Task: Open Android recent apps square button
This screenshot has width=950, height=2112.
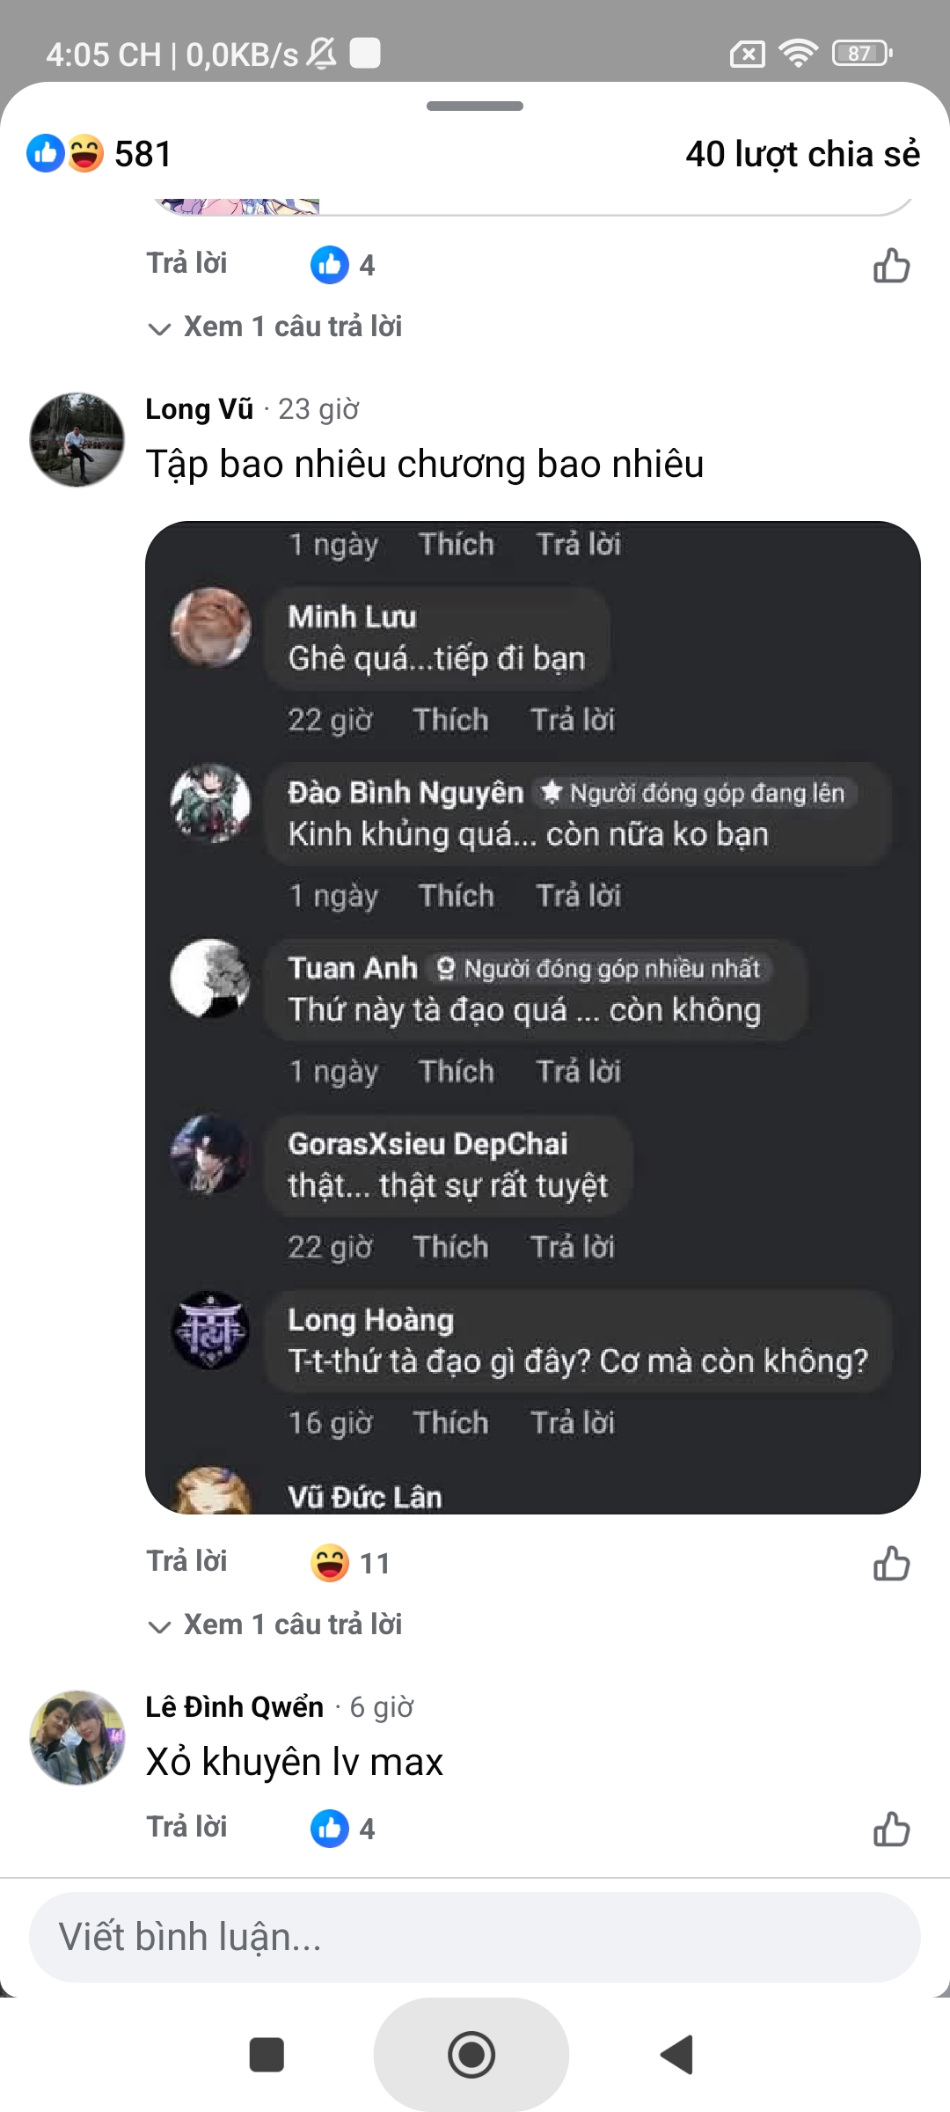Action: coord(267,2055)
